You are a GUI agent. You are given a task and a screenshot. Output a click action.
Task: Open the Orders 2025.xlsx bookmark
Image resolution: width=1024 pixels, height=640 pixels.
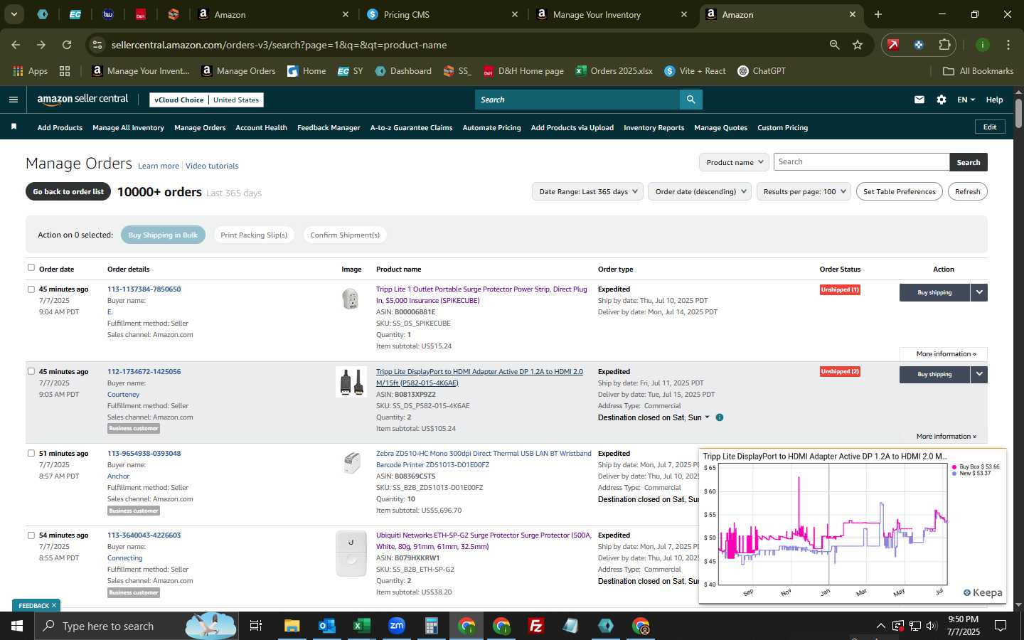point(614,71)
